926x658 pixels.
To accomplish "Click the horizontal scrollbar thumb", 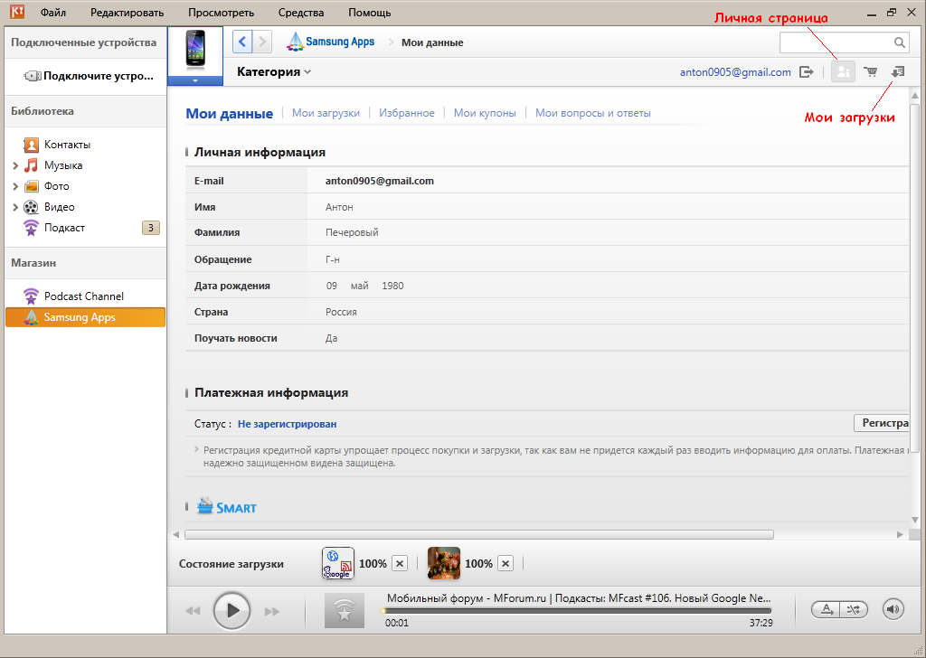I will pyautogui.click(x=479, y=535).
